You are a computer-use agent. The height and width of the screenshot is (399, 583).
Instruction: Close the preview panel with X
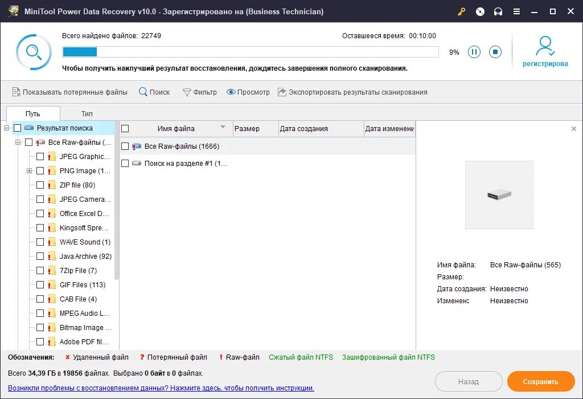[574, 129]
